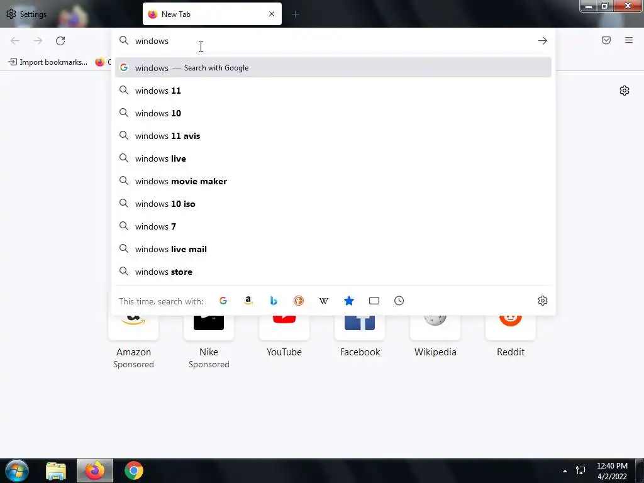644x483 pixels.
Task: Click the Google one-off search icon
Action: point(223,301)
